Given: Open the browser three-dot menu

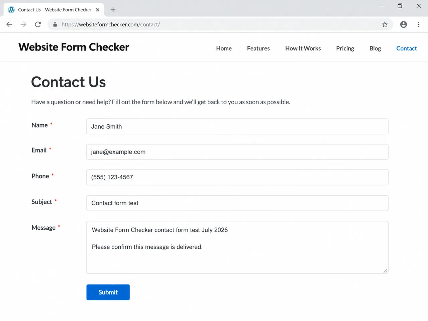Looking at the screenshot, I should [x=419, y=24].
